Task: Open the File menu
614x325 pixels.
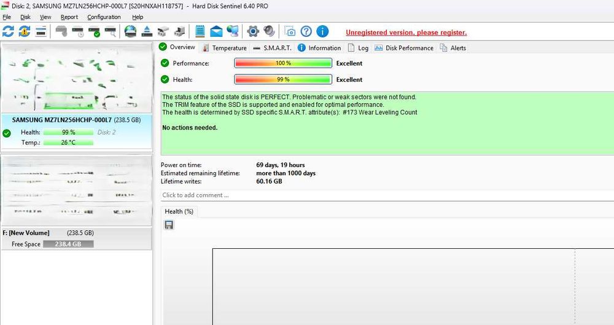Action: click(x=7, y=17)
